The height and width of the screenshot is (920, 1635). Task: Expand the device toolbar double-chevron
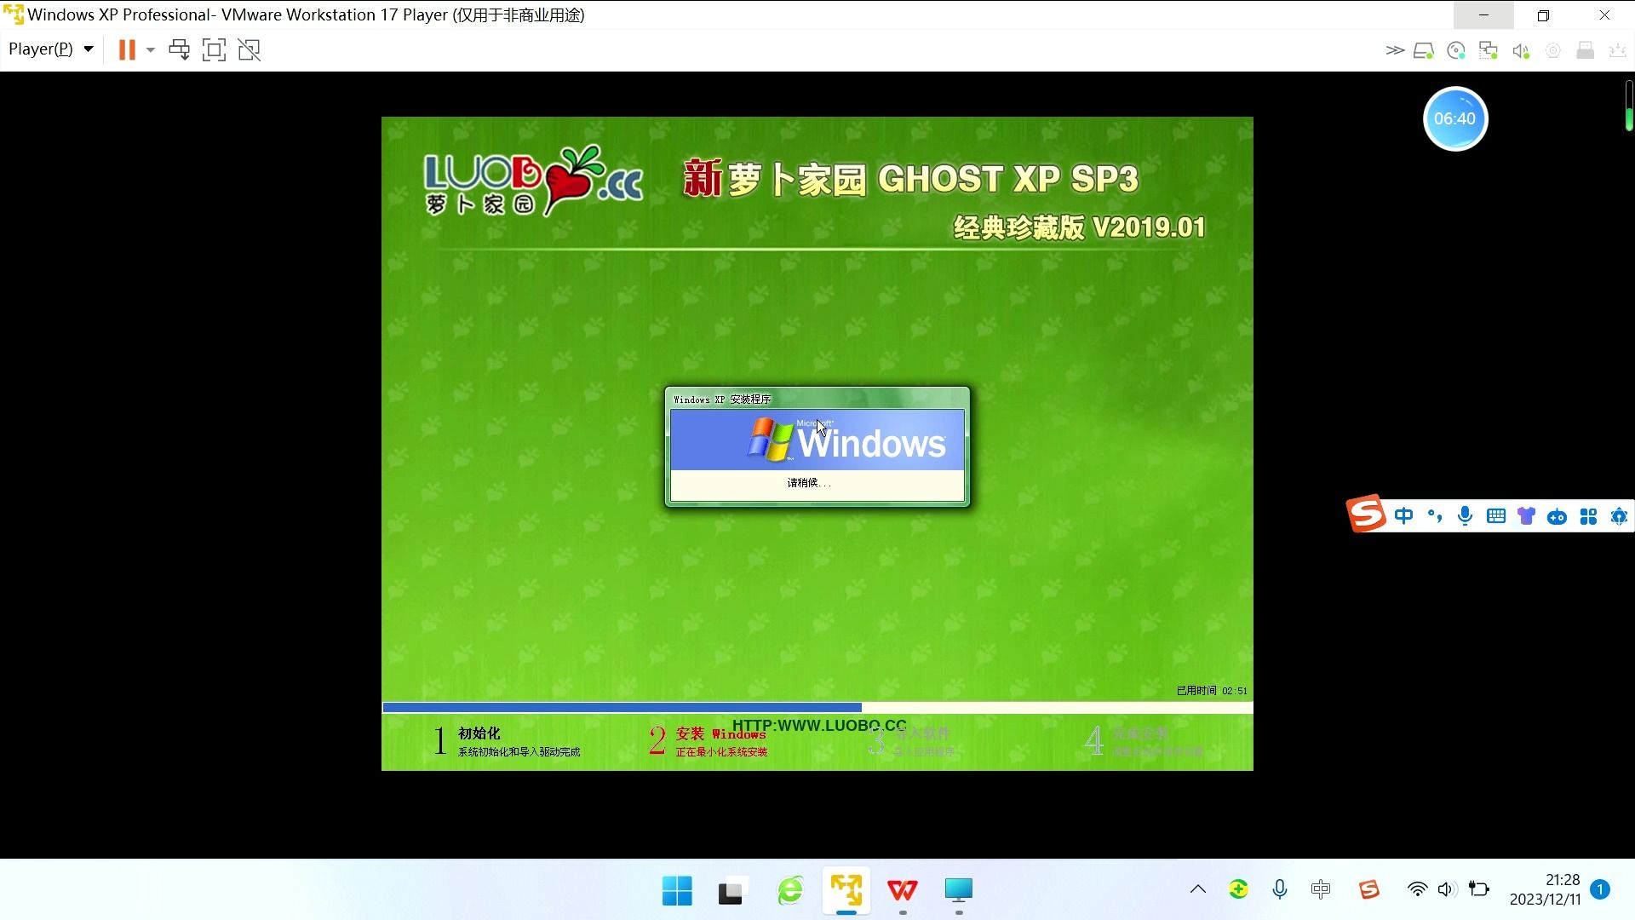click(1394, 50)
